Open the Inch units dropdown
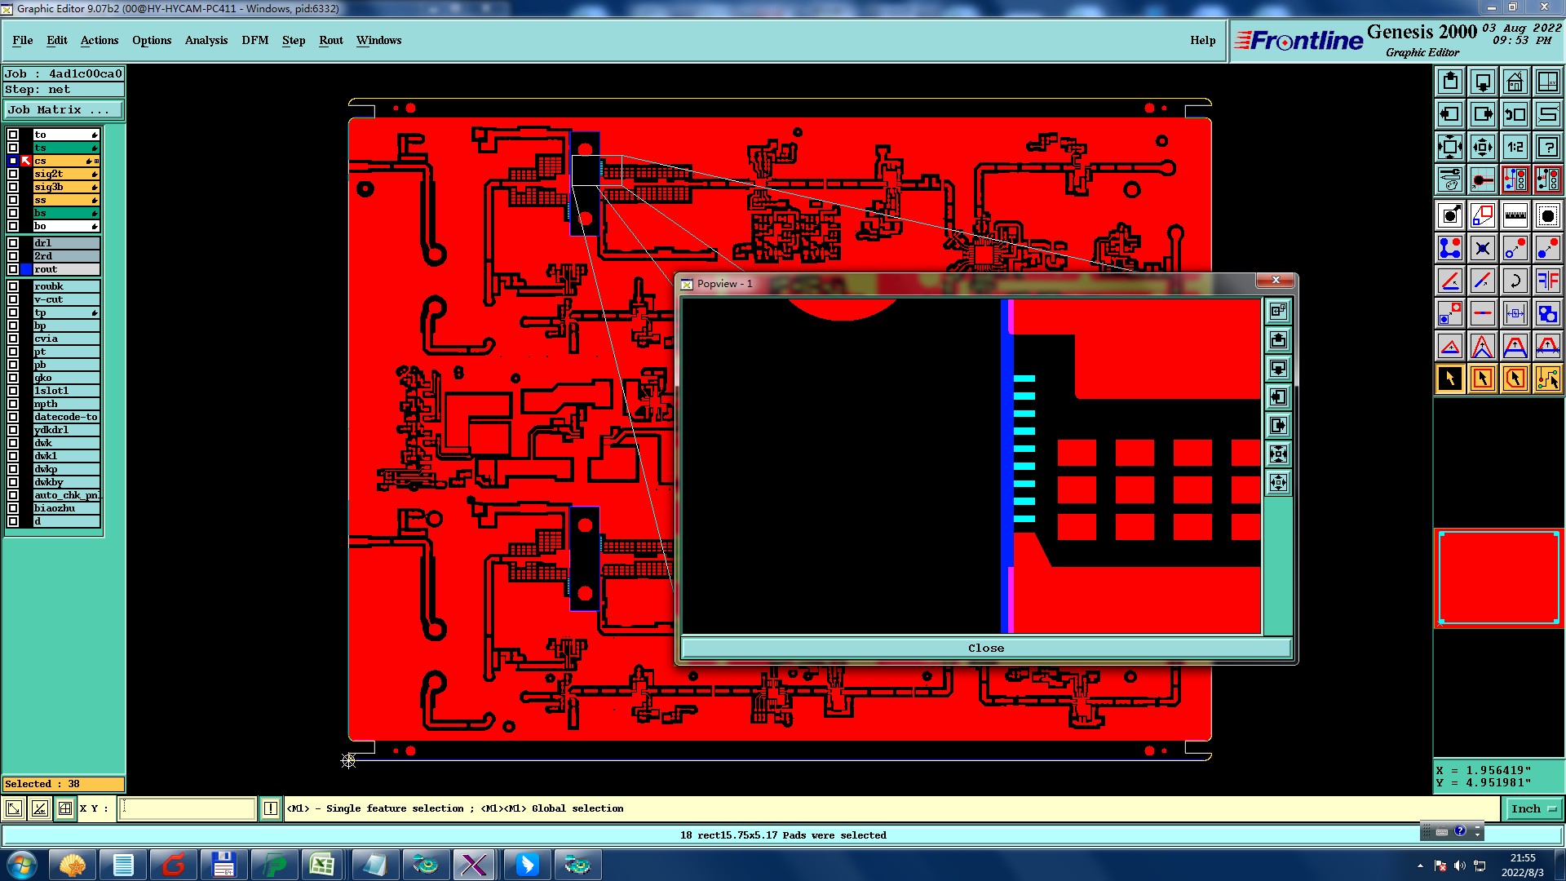The height and width of the screenshot is (881, 1566). [x=1533, y=808]
